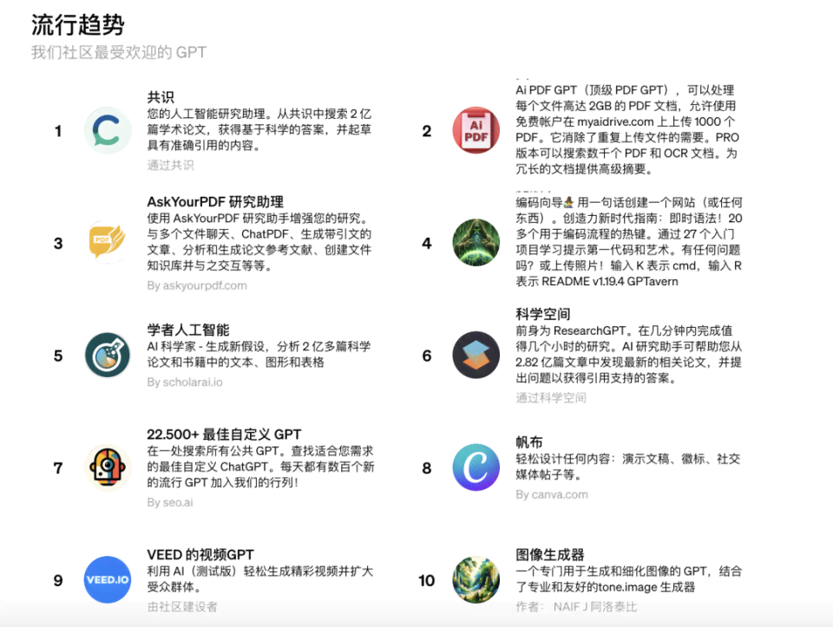Click rank number 4 beside wizard icon
833x627 pixels.
point(427,243)
